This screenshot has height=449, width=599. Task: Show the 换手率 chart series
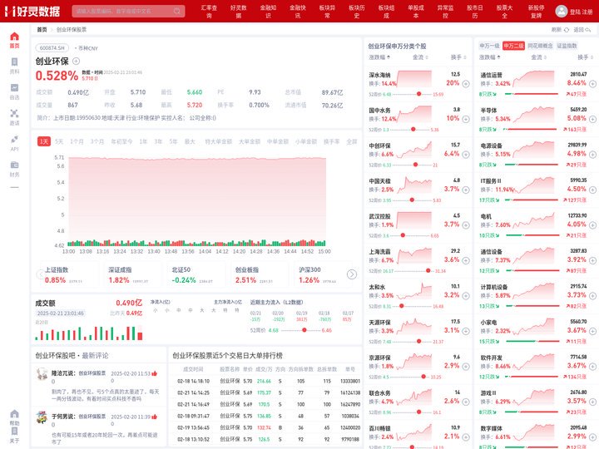pos(332,141)
